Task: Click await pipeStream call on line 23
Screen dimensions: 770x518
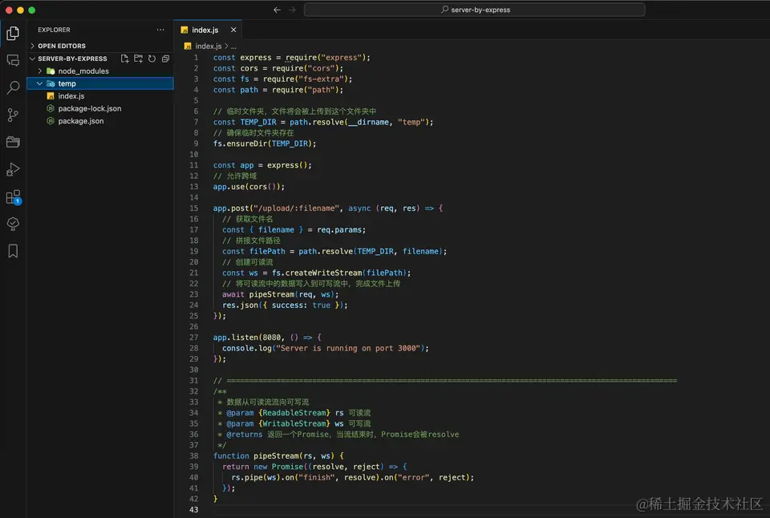Action: (281, 294)
